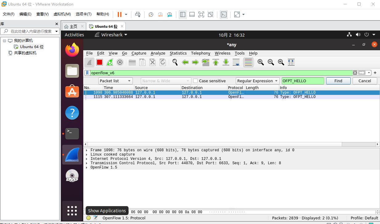
Task: Sort by the Time column header
Action: [x=118, y=88]
